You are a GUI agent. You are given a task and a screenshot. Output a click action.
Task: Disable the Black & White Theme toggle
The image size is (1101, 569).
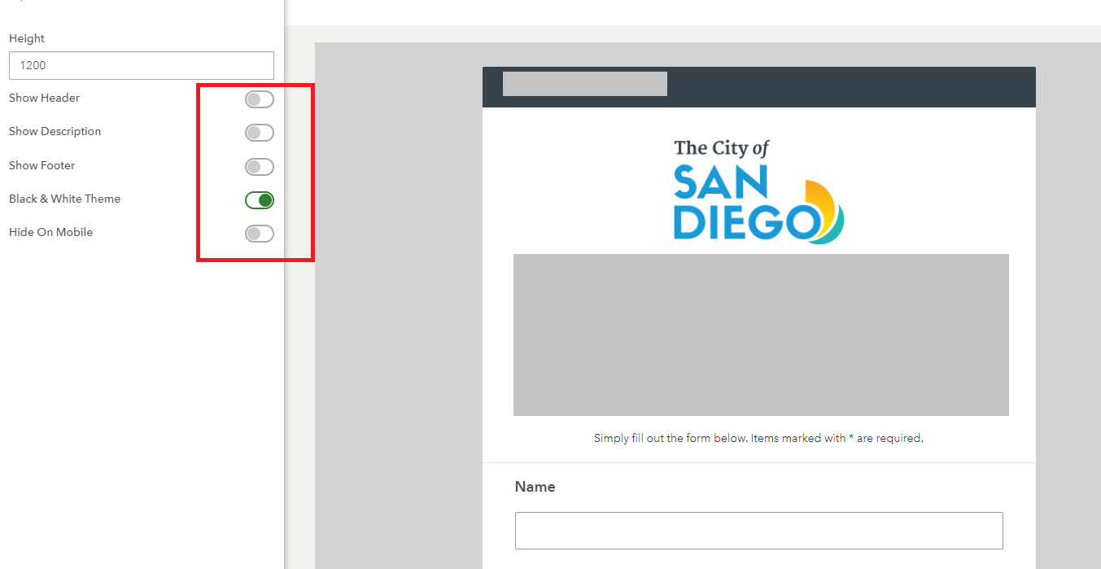[x=259, y=200]
